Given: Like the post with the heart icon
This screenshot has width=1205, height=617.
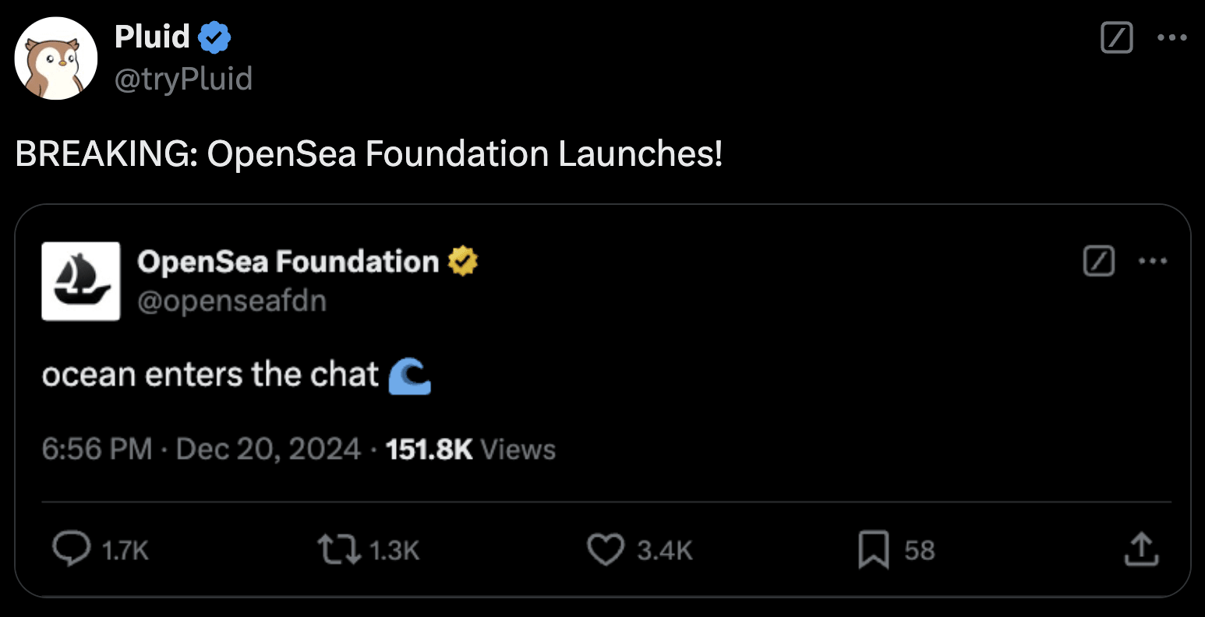Looking at the screenshot, I should click(606, 550).
